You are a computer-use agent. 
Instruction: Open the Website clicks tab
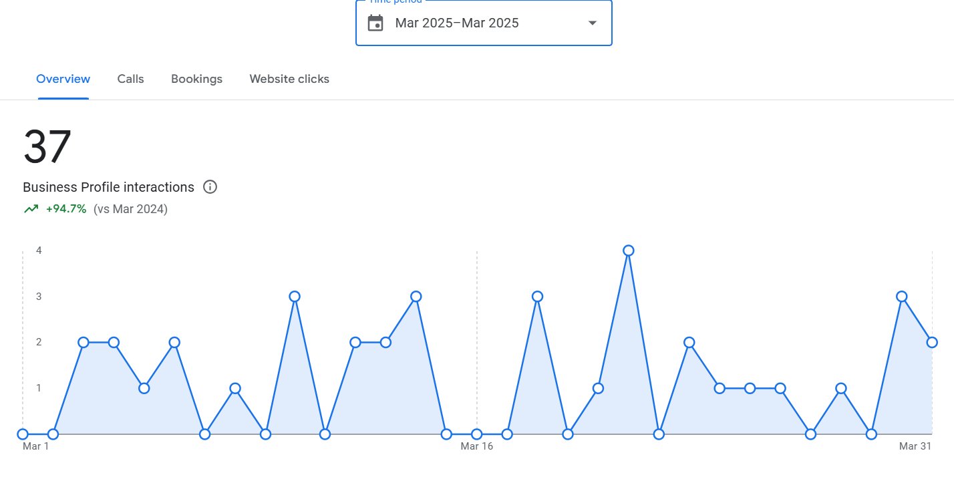coord(289,79)
